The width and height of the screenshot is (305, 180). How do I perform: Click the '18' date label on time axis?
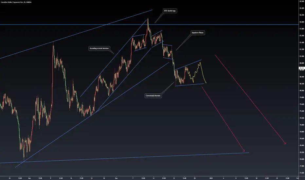[256, 178]
